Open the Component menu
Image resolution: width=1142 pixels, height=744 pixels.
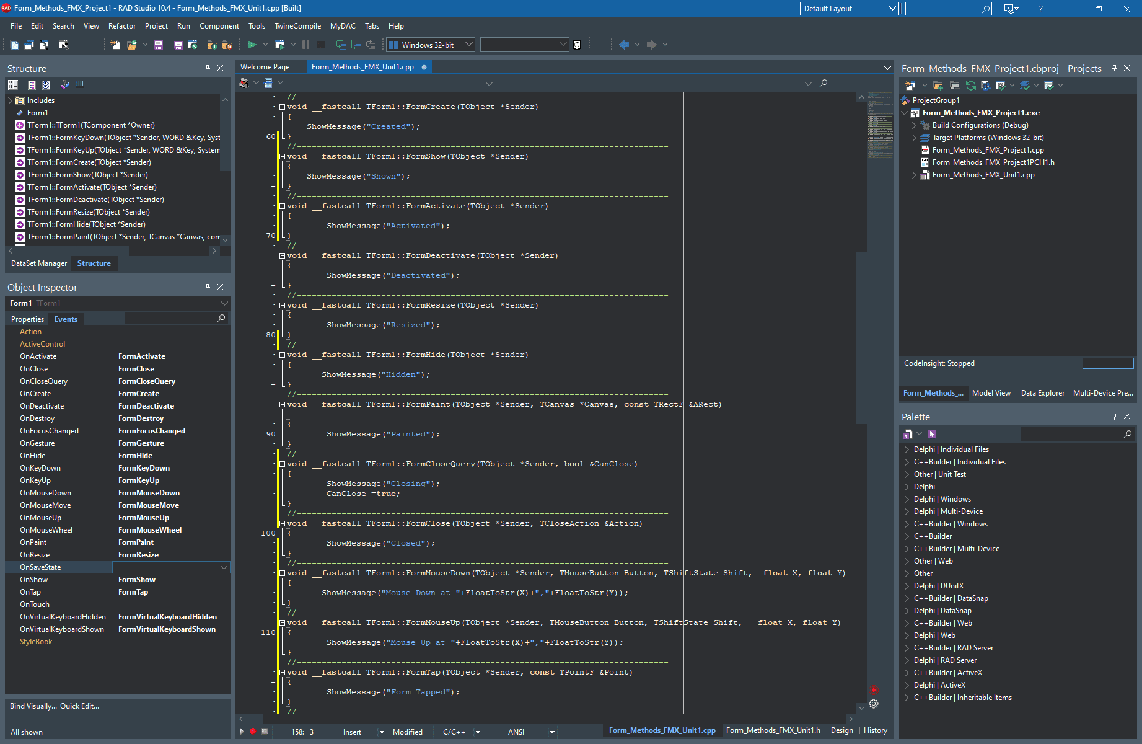tap(219, 26)
